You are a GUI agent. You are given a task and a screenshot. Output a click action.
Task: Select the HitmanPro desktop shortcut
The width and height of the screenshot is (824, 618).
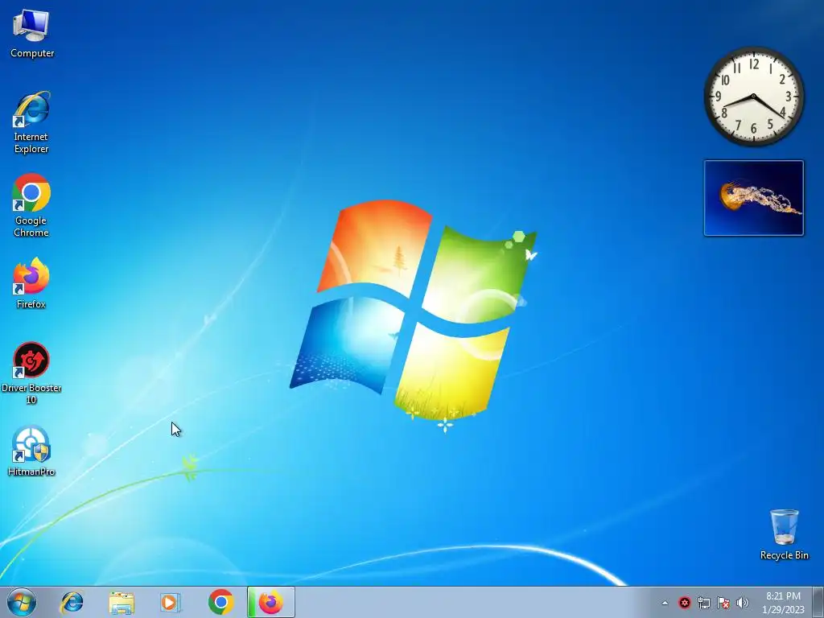31,451
